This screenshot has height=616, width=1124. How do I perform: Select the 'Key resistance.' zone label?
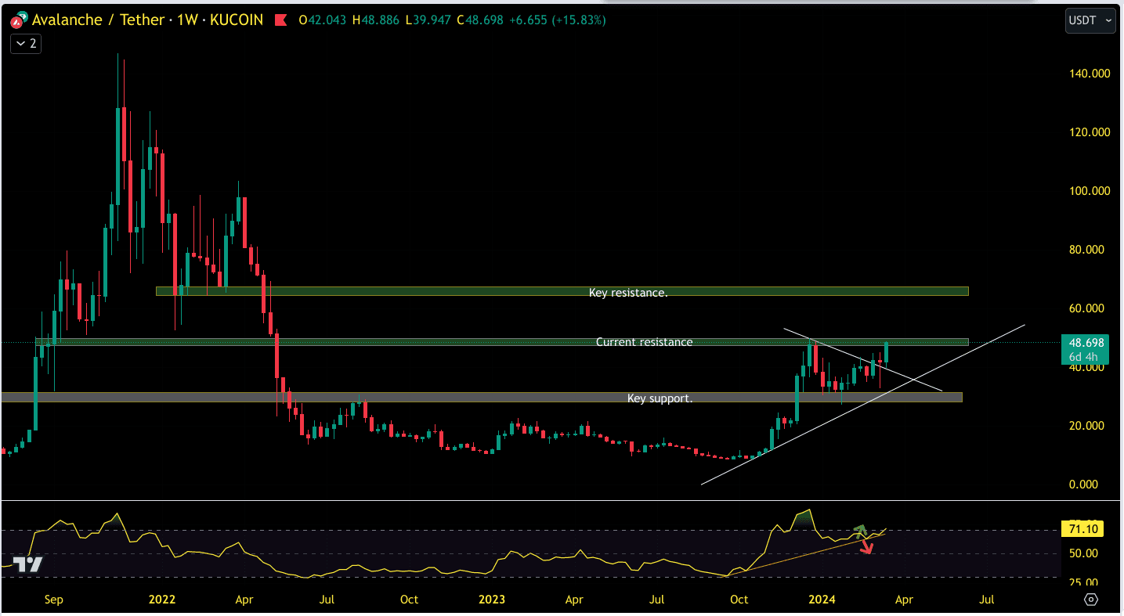tap(628, 293)
